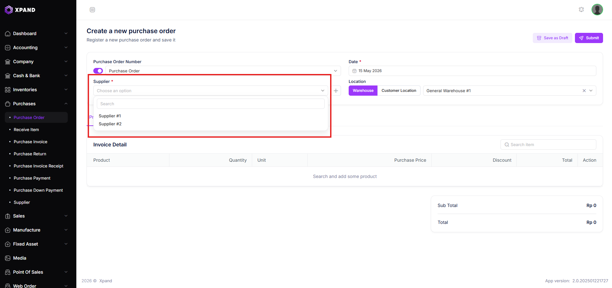Collapse the Purchases menu chevron
The height and width of the screenshot is (288, 612).
pos(66,104)
